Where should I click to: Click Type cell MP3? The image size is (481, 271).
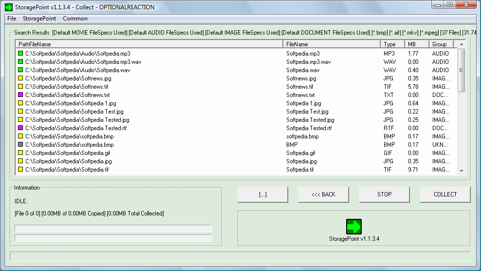tap(389, 54)
